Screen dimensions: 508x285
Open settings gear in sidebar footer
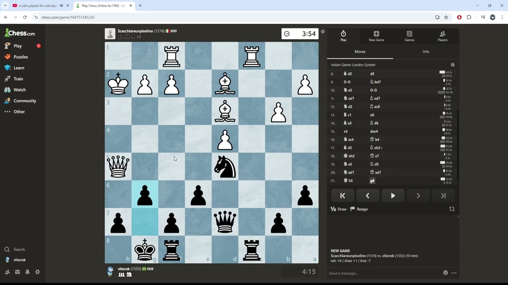tap(37, 272)
